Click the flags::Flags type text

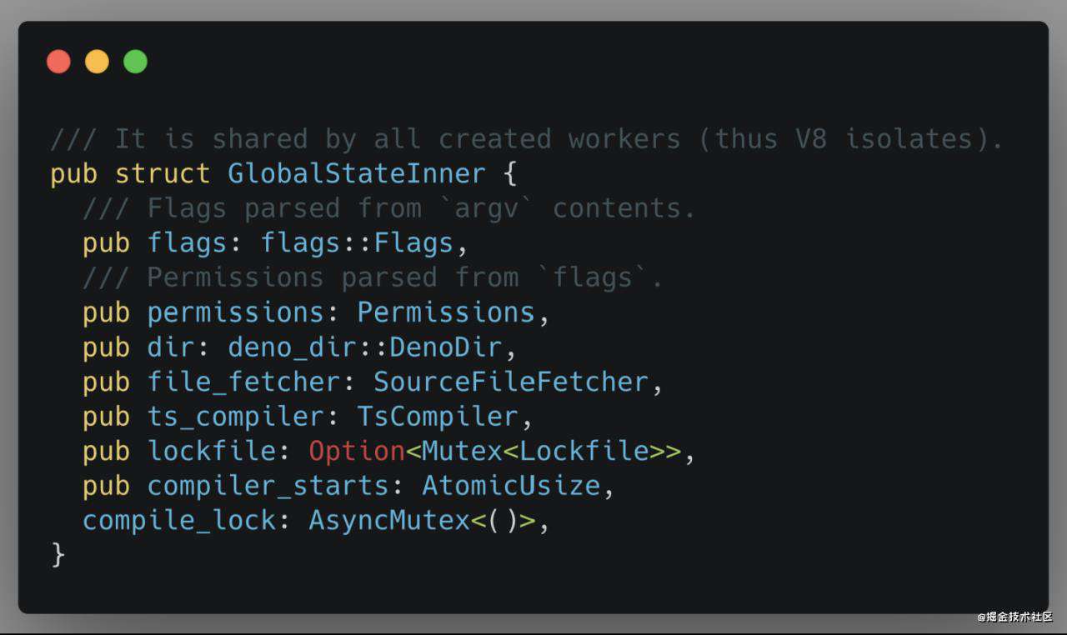[357, 243]
